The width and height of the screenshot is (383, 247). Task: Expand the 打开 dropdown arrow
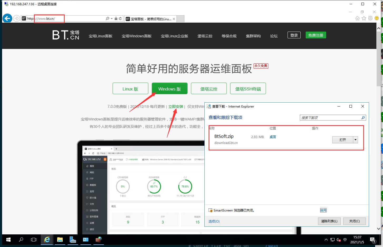click(356, 140)
